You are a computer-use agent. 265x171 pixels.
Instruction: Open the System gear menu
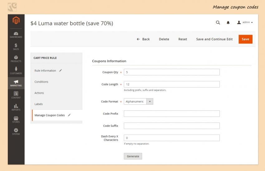point(16,132)
